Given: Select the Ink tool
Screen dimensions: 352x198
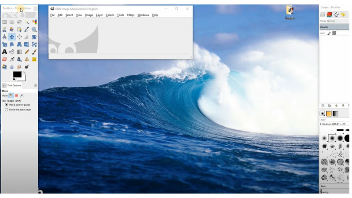Looking at the screenshot, I should tap(19, 59).
